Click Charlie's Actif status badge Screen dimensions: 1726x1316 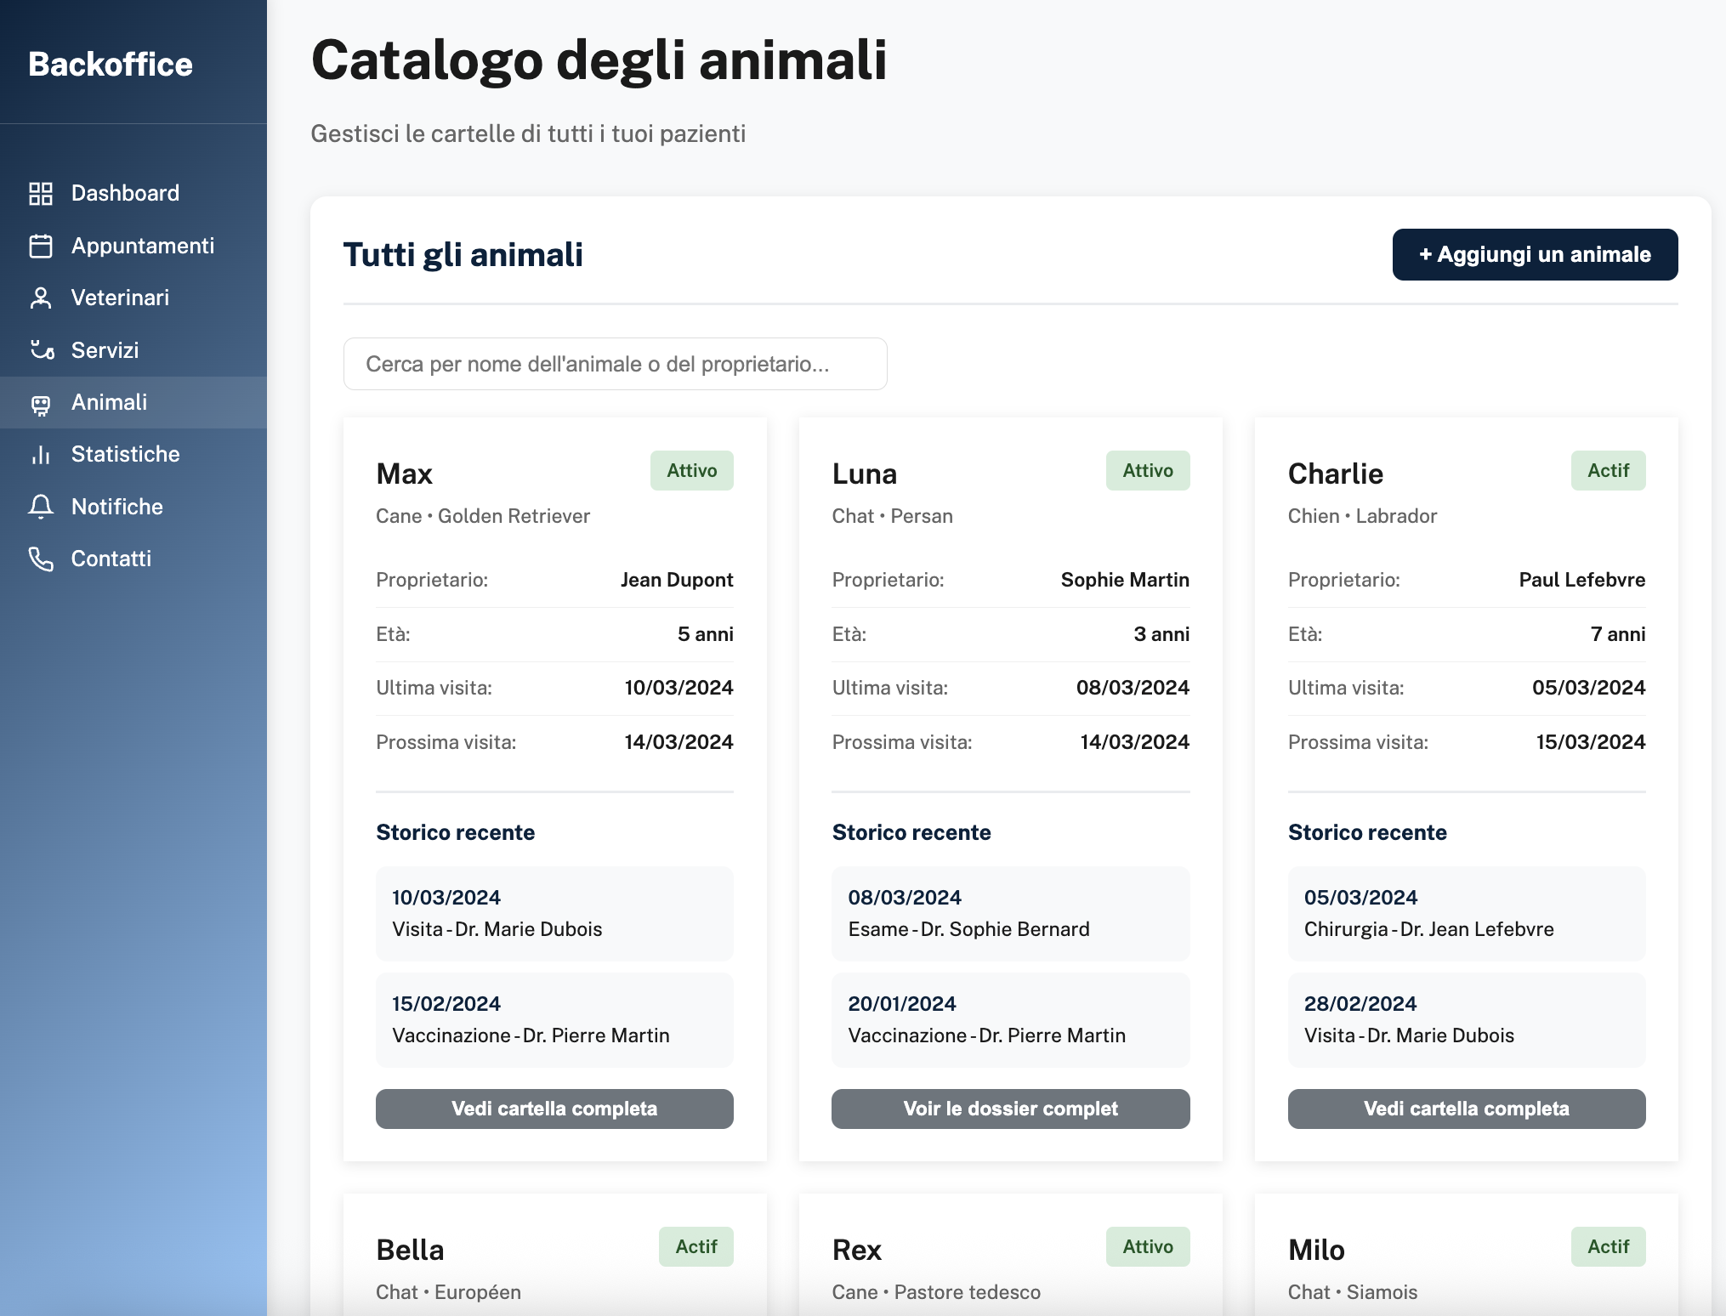[x=1609, y=470]
